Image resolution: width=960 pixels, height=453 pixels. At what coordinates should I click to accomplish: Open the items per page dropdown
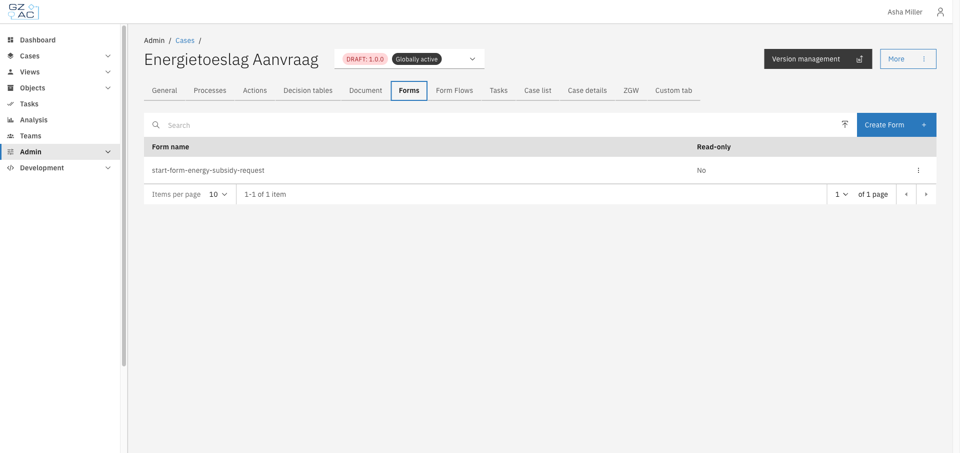coord(218,194)
